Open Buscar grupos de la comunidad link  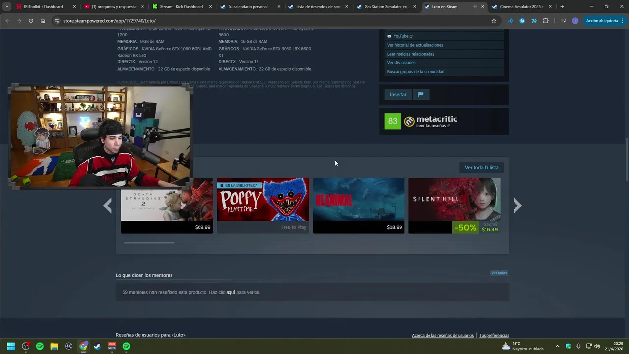(x=416, y=72)
